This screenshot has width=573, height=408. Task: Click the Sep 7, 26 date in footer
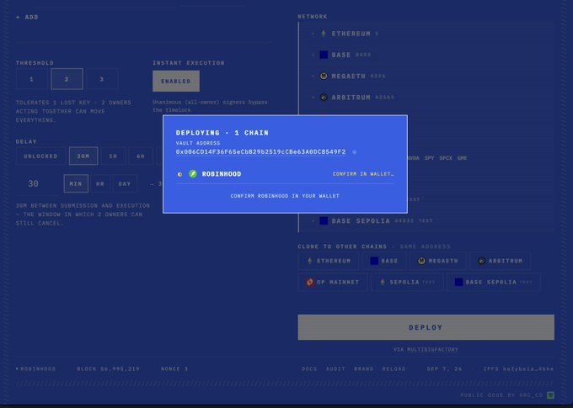[x=444, y=369]
